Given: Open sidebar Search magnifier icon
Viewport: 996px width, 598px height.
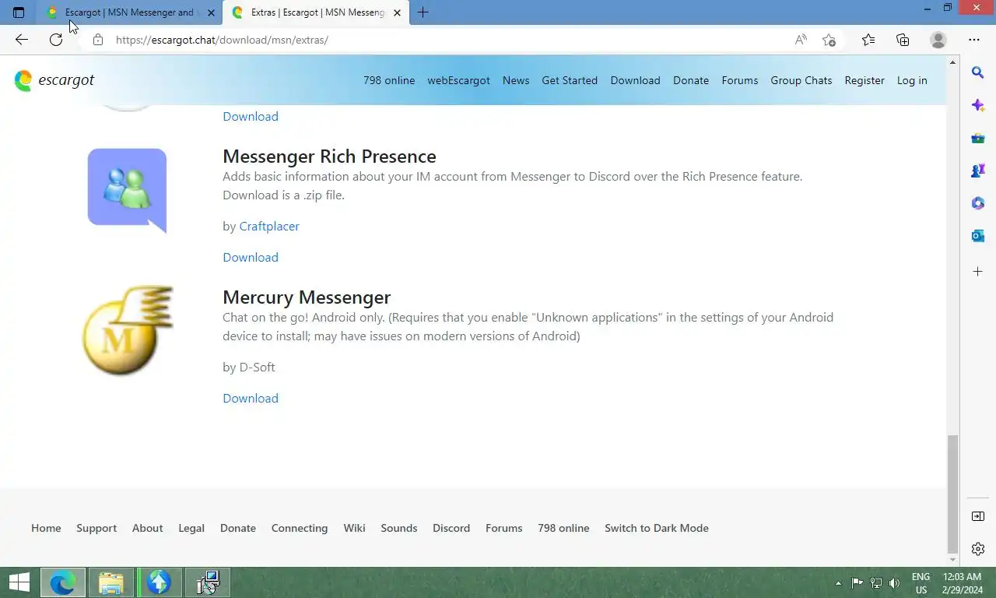Looking at the screenshot, I should point(978,72).
